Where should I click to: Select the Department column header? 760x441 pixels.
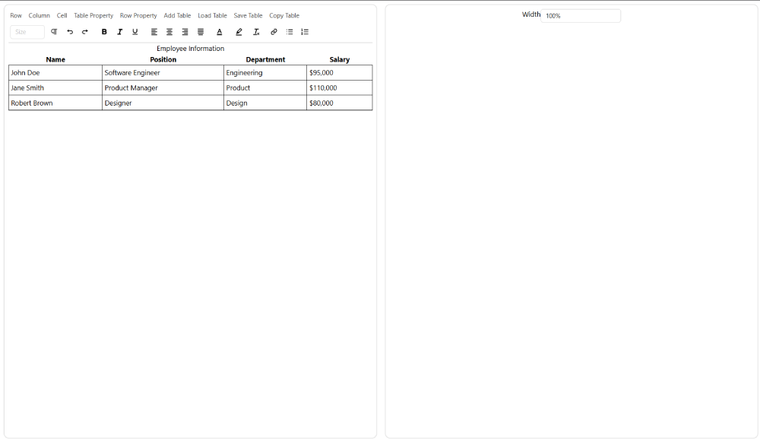(265, 59)
